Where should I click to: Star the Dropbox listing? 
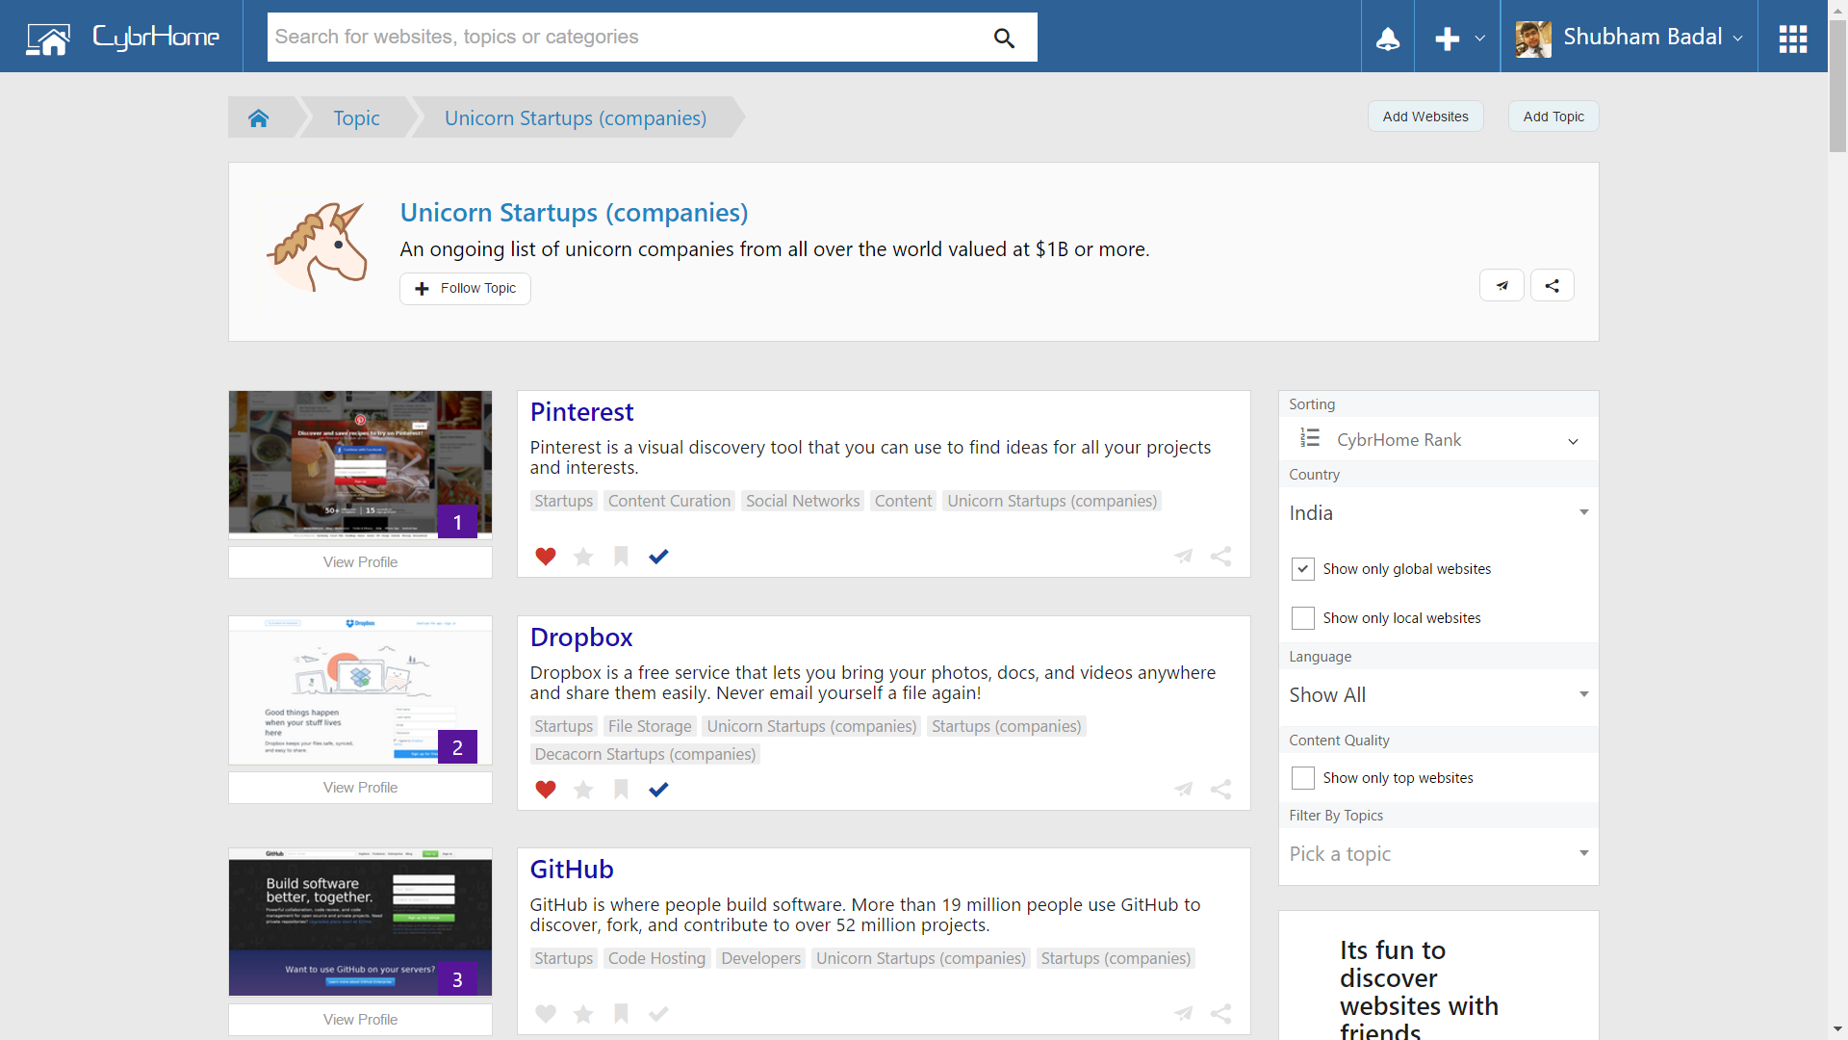tap(583, 790)
